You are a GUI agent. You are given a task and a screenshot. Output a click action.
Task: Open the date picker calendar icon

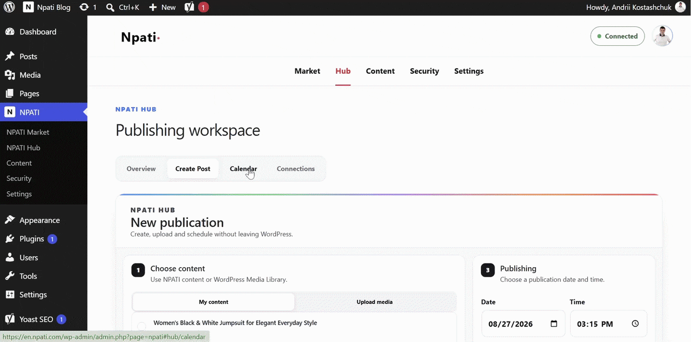[x=554, y=324]
